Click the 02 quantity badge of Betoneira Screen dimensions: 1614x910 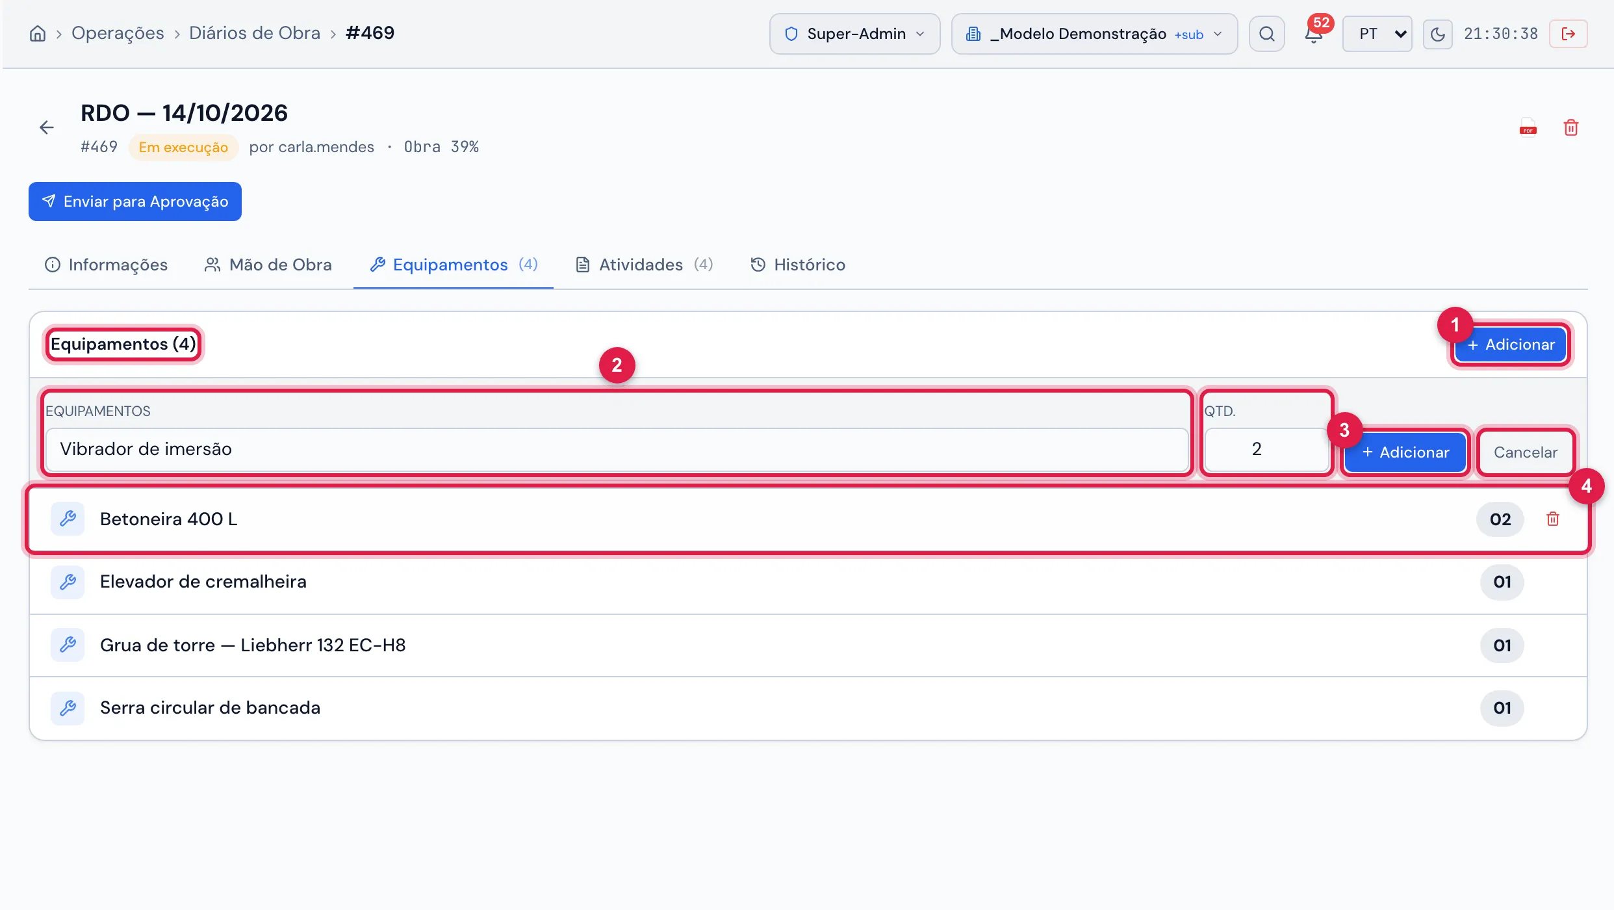pyautogui.click(x=1500, y=519)
